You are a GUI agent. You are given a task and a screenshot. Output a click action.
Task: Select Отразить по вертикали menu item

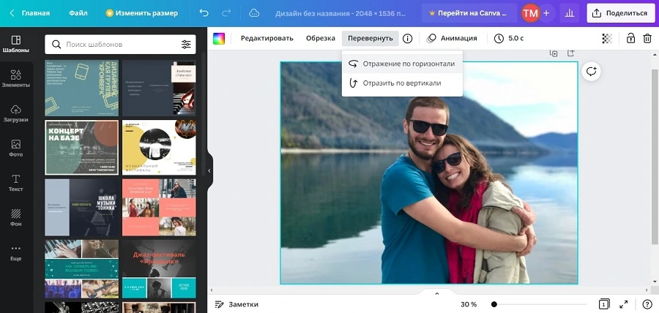click(402, 83)
